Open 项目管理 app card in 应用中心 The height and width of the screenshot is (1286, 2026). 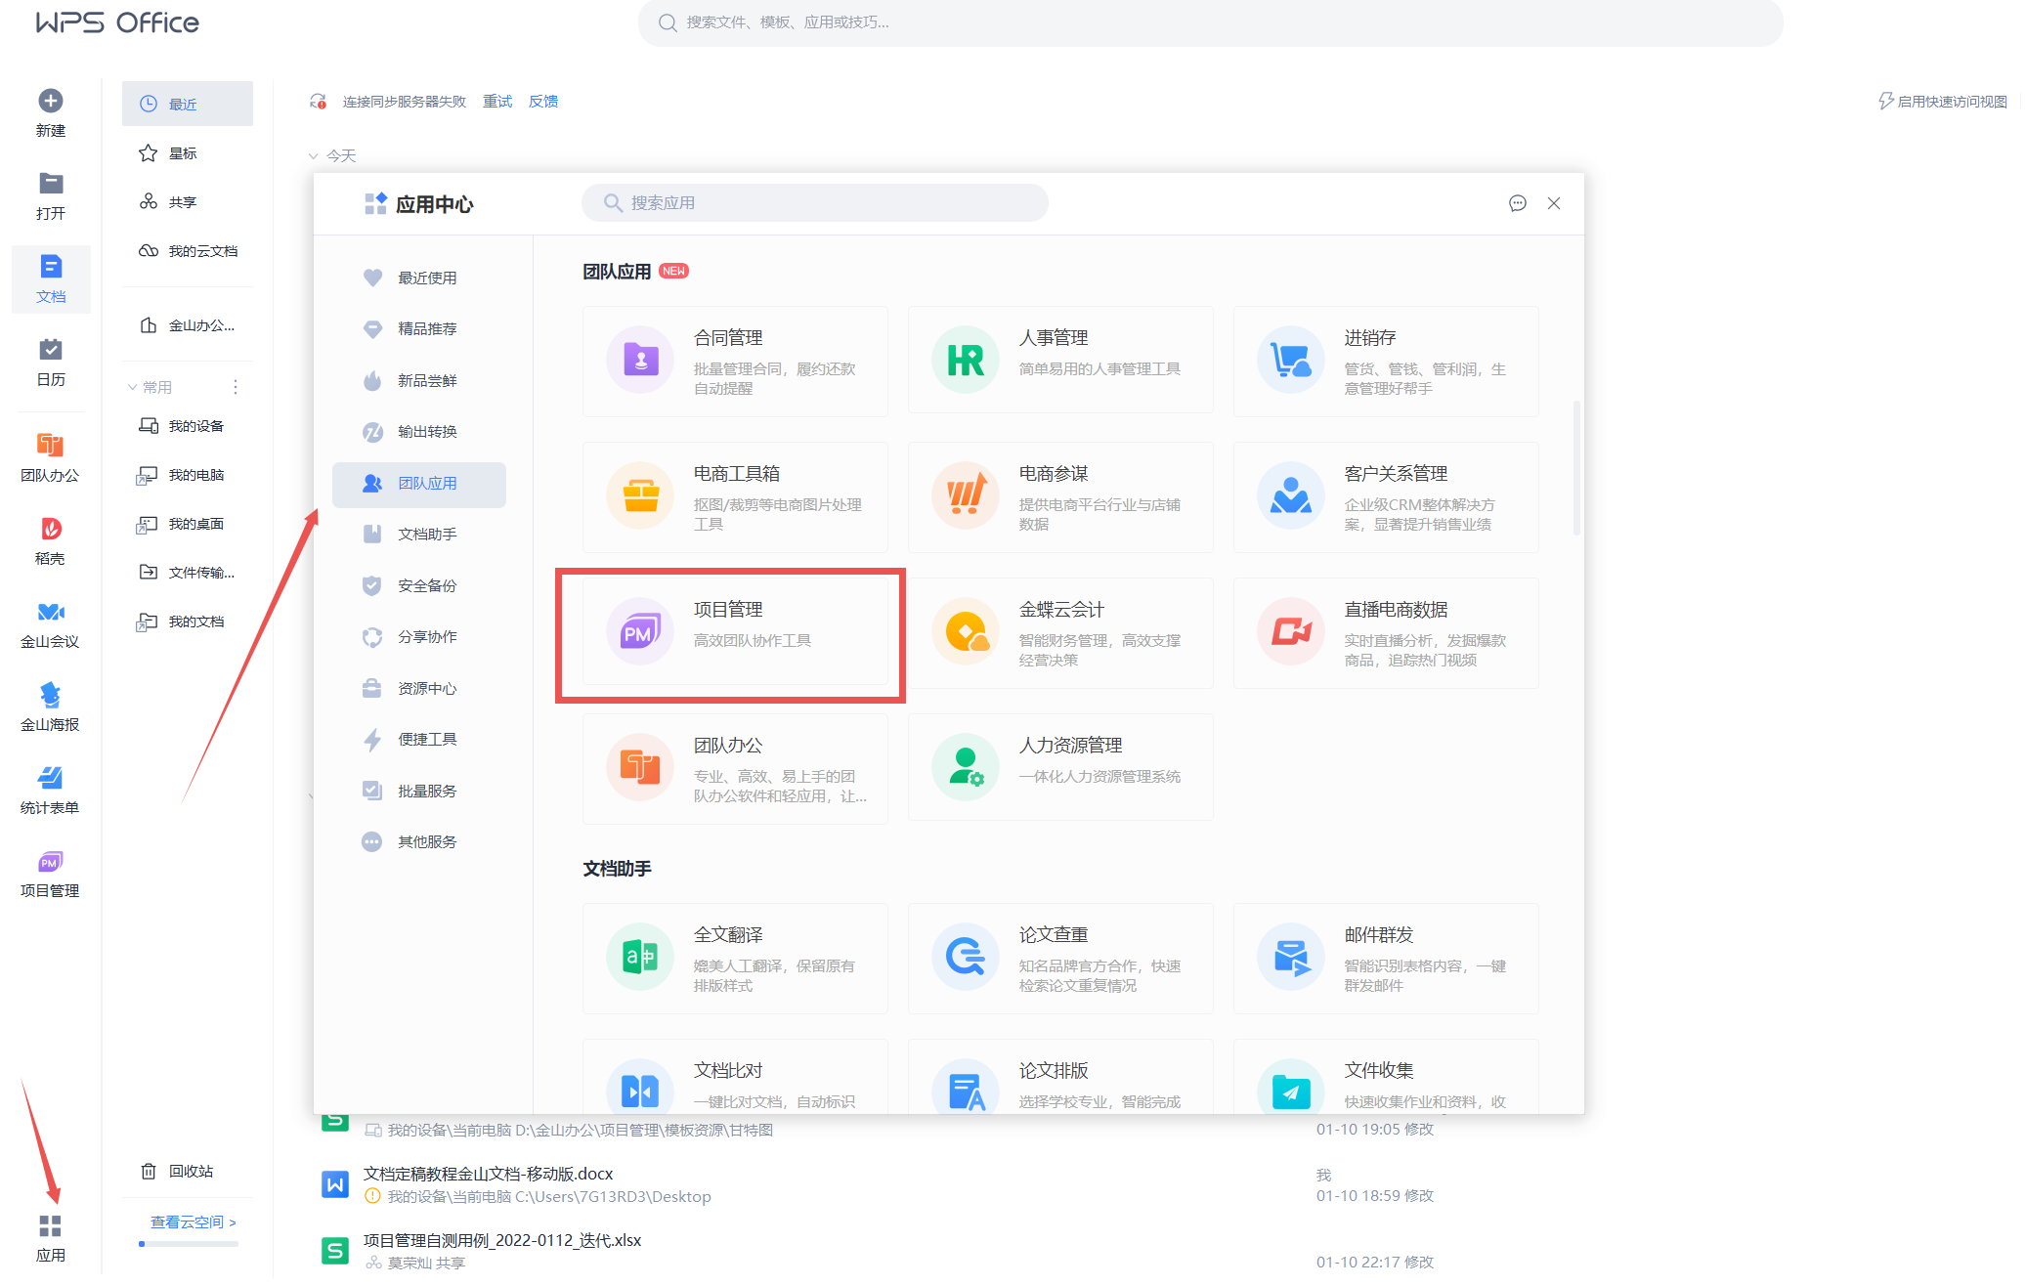point(735,631)
